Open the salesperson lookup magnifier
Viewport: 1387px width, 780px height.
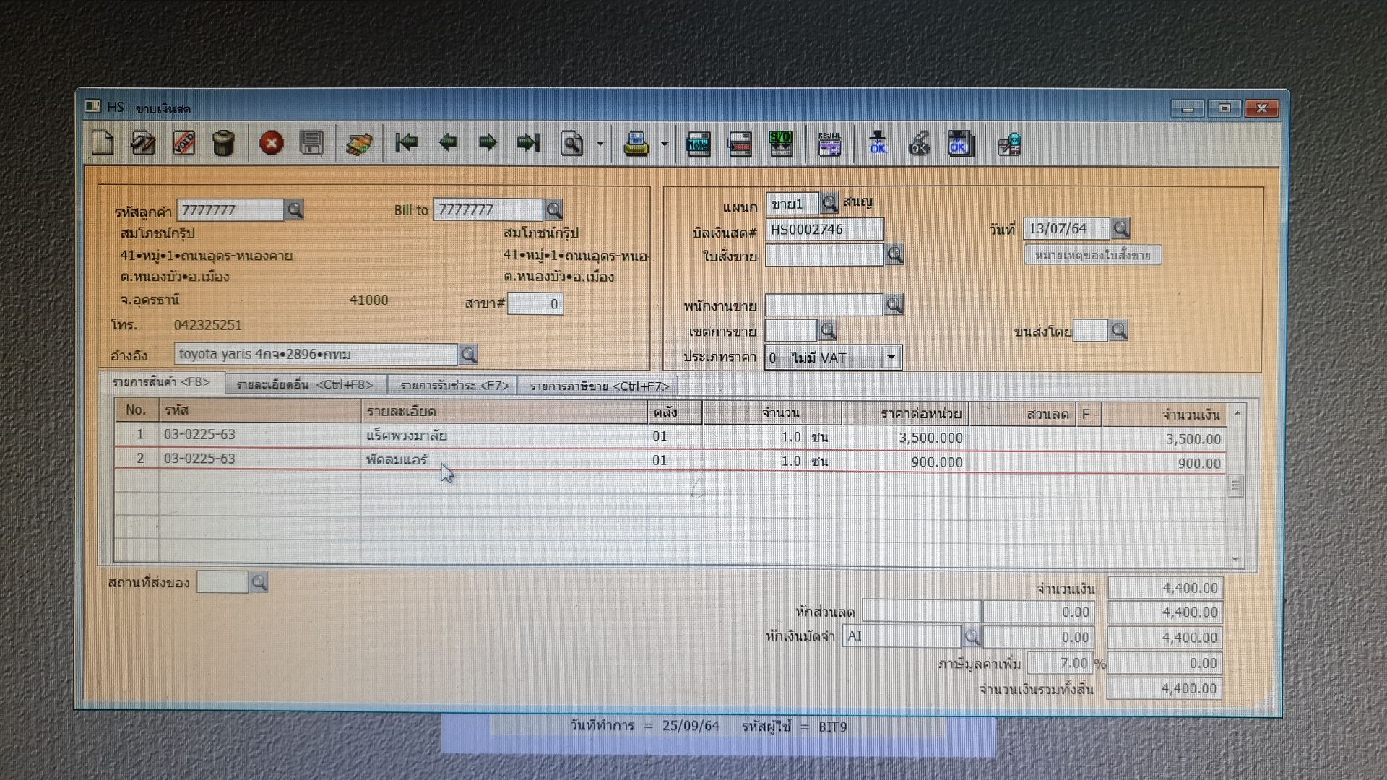click(x=894, y=305)
